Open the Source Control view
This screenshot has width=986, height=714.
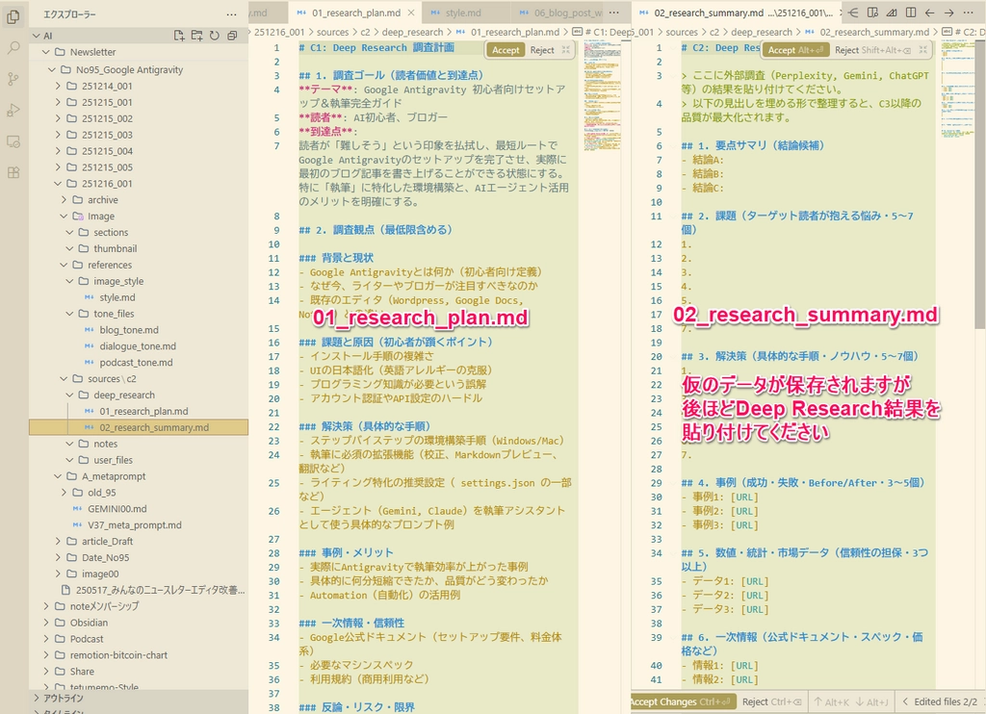(13, 79)
